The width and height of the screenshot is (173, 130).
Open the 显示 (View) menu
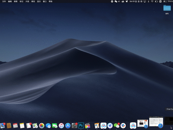pyautogui.click(x=39, y=1)
